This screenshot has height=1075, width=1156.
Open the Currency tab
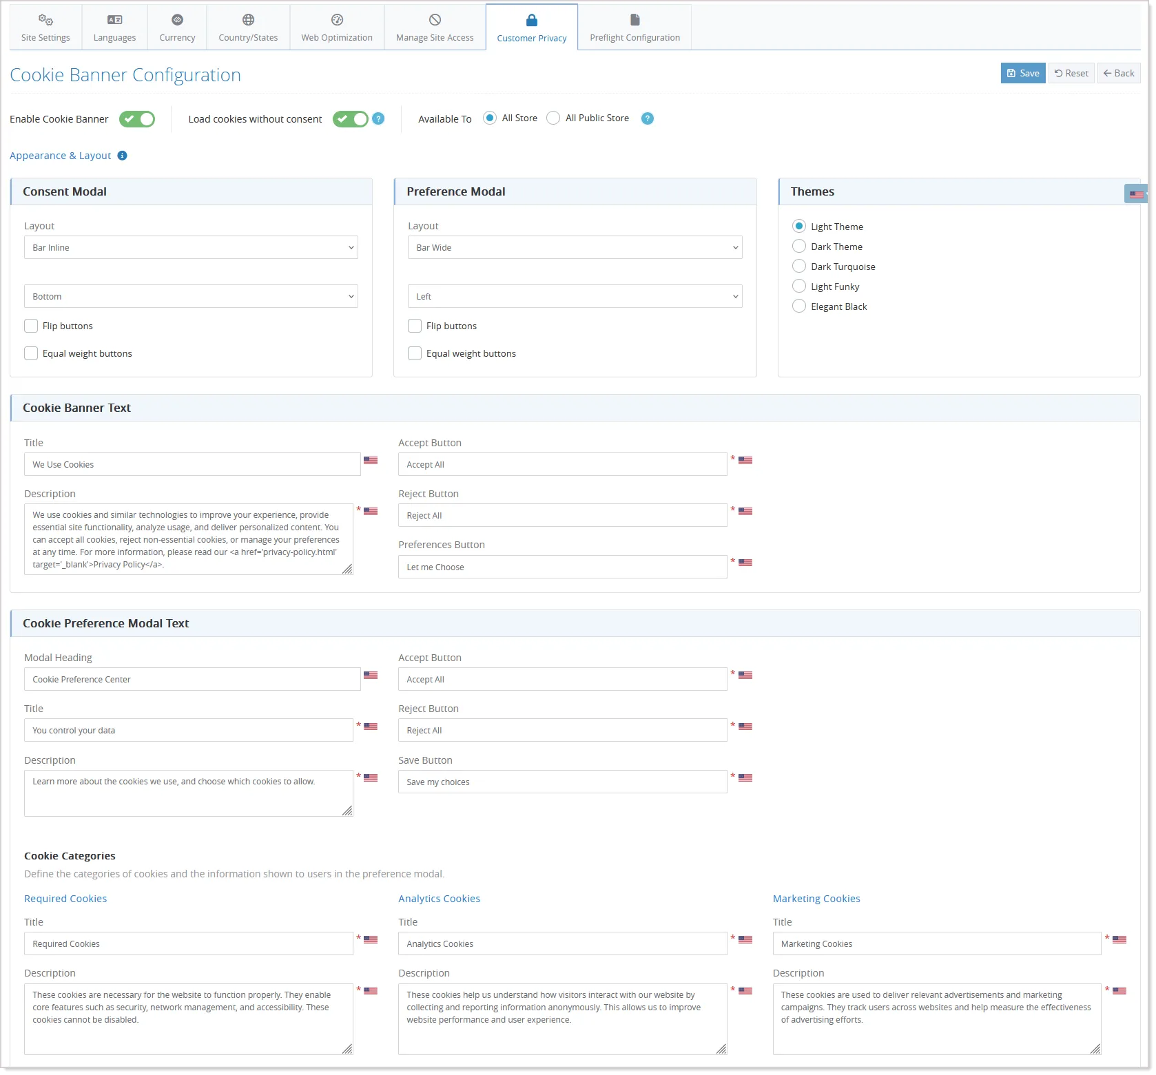pos(177,28)
